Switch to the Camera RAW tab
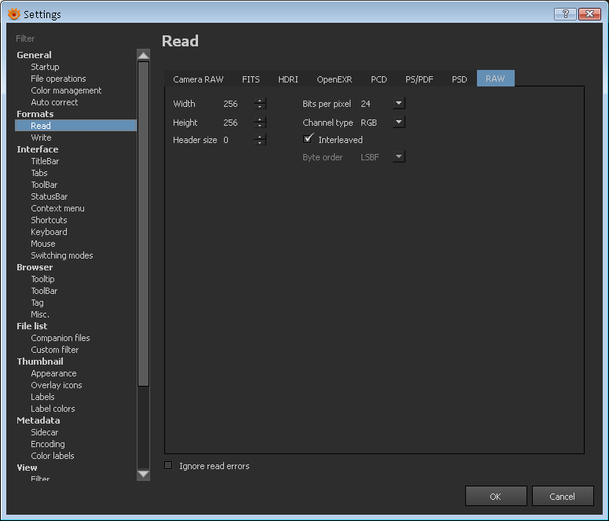Image resolution: width=609 pixels, height=521 pixels. tap(198, 79)
